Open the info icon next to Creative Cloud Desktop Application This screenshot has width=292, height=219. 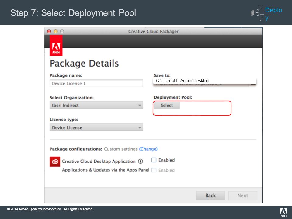pos(141,161)
